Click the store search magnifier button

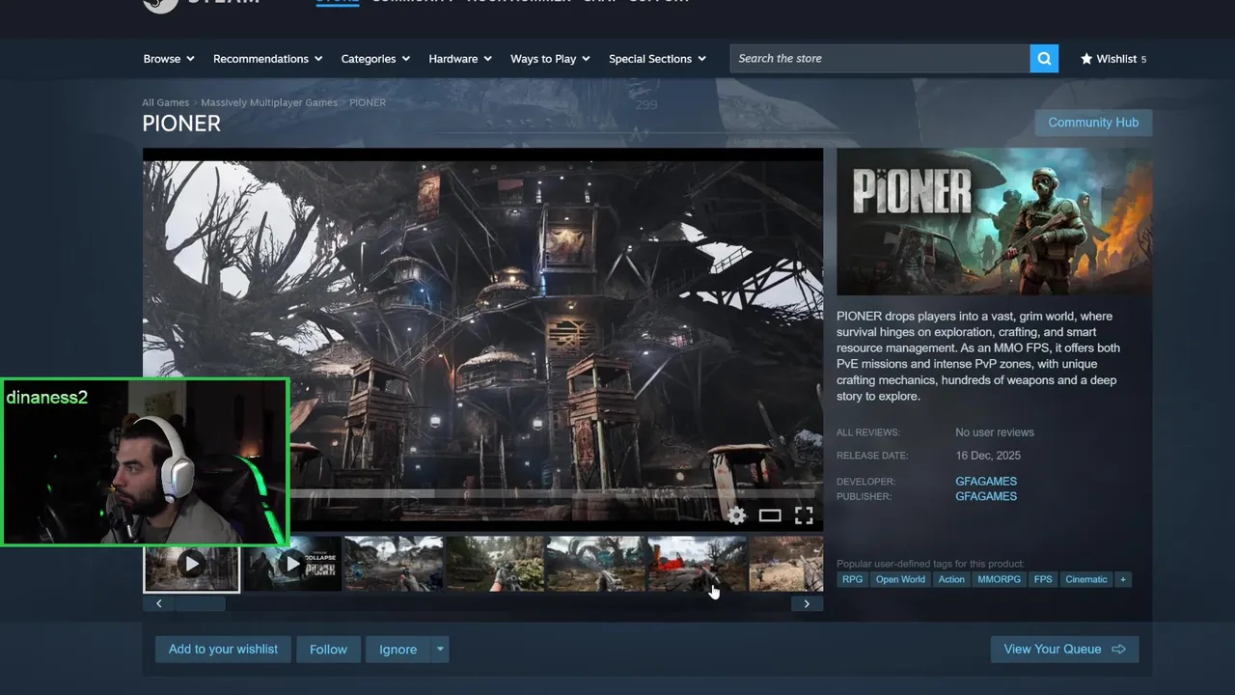1044,59
